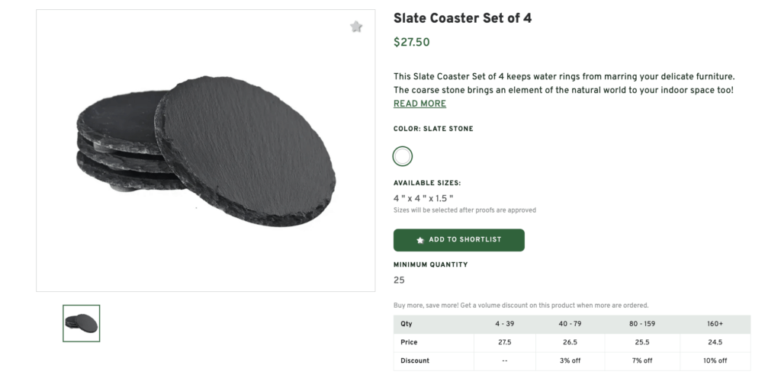Click the 3% off discount cell
This screenshot has height=378, width=781.
pos(571,360)
